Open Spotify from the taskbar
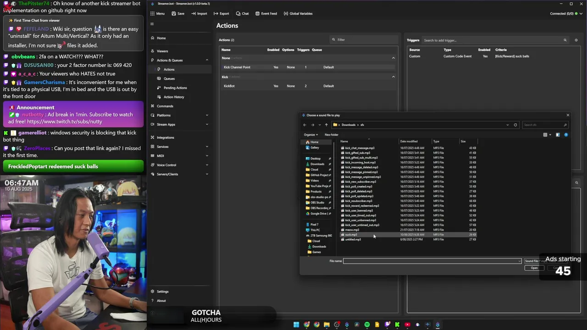587x330 pixels. click(367, 324)
